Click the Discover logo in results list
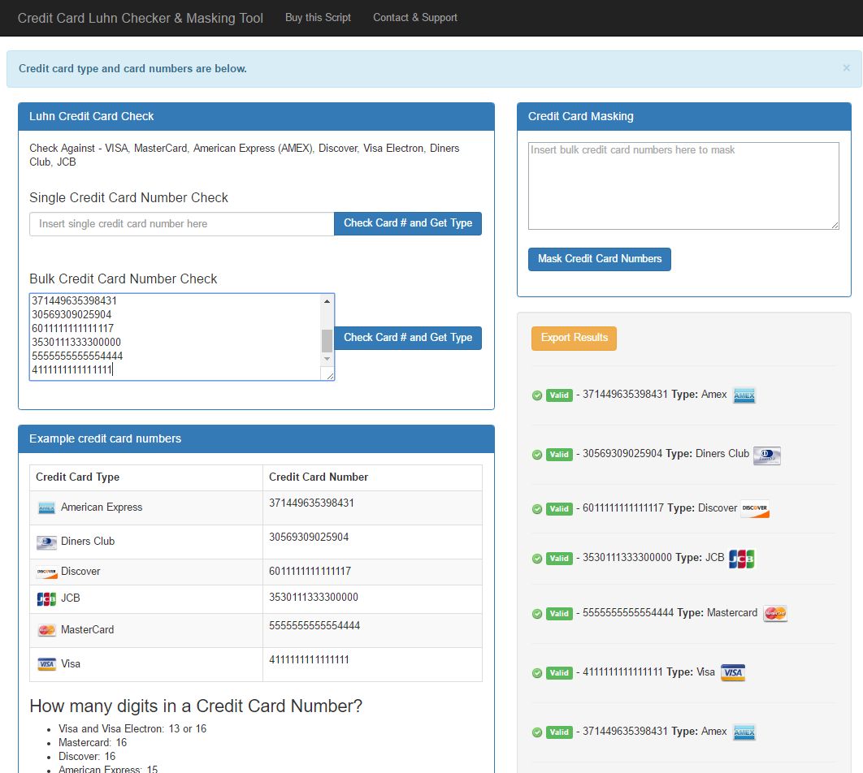 [754, 509]
